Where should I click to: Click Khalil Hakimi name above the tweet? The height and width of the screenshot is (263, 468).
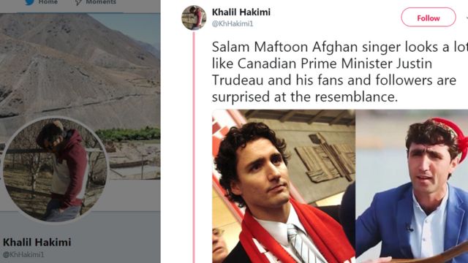pos(241,12)
